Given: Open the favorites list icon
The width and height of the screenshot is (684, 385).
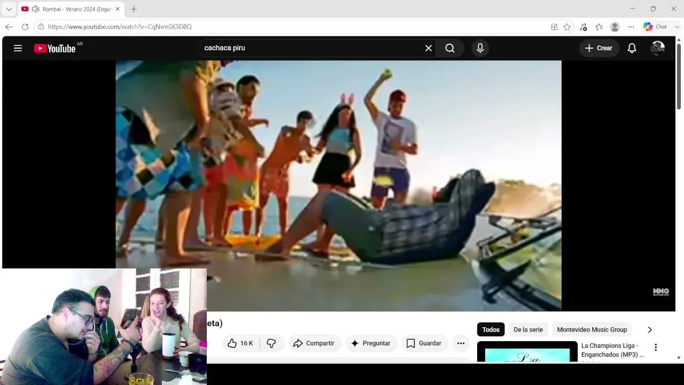Looking at the screenshot, I should click(599, 27).
